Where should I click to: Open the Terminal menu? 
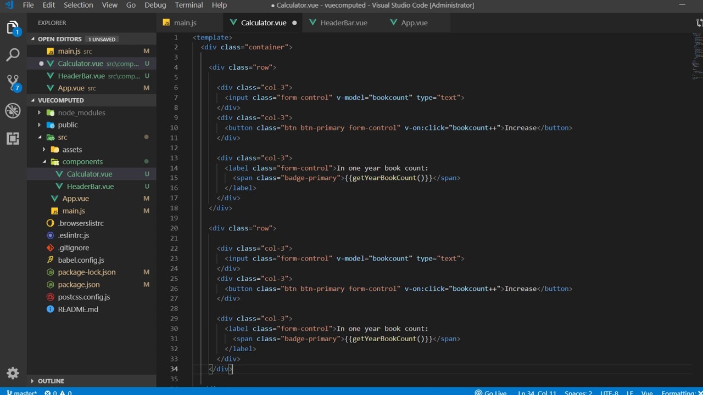[189, 5]
